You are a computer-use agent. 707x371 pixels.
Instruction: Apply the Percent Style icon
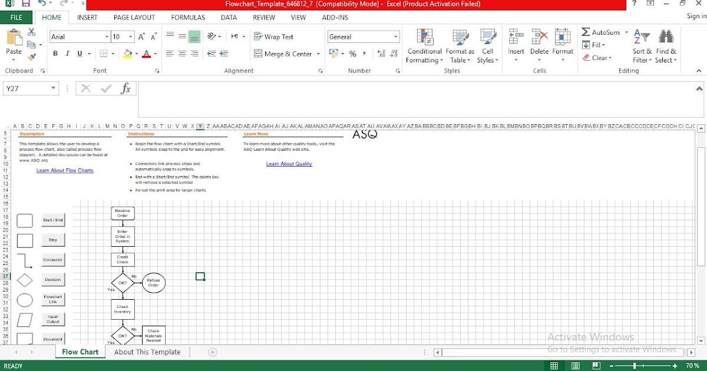coord(351,53)
